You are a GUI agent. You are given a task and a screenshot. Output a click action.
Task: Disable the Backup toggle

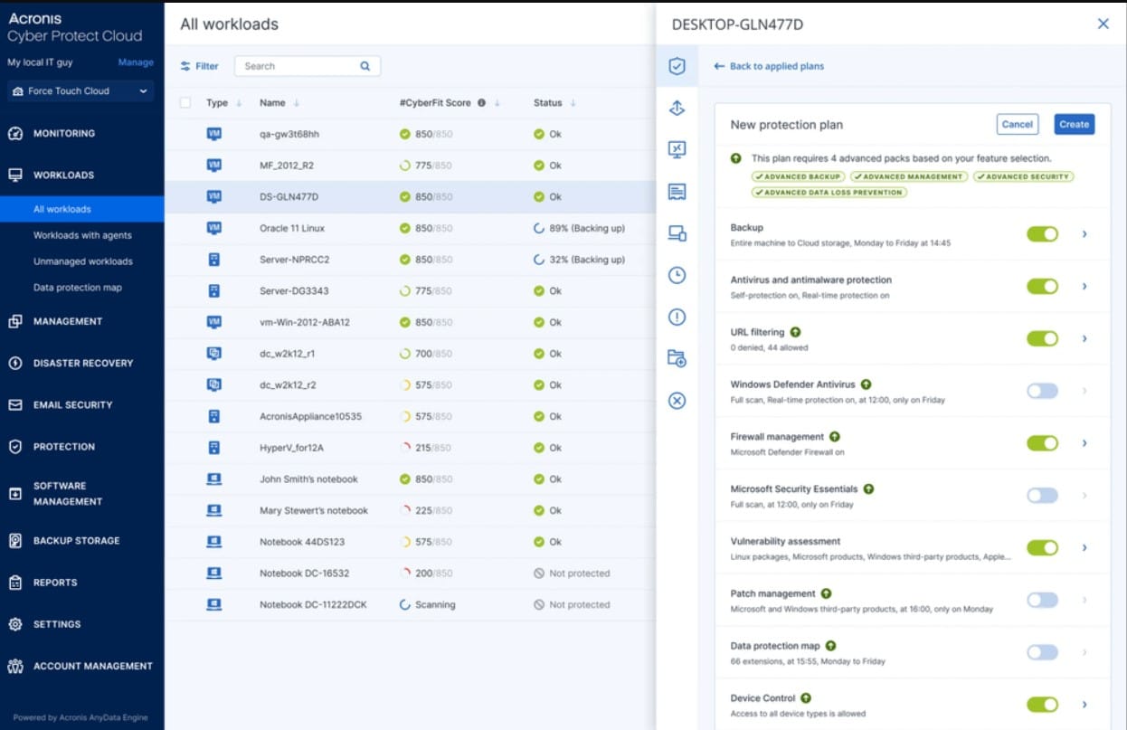[x=1042, y=234]
